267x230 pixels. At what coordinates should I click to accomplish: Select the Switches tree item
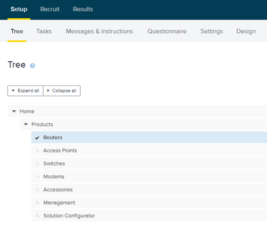coord(149,163)
